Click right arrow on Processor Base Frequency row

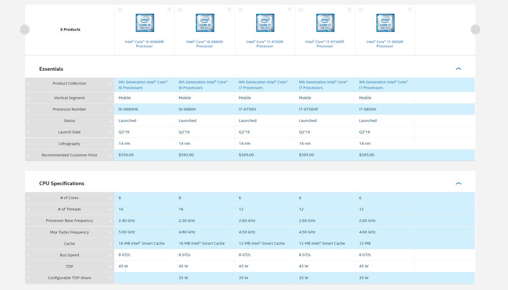click(111, 221)
